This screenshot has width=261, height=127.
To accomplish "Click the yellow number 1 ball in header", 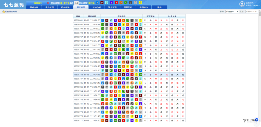I will pos(140,3).
